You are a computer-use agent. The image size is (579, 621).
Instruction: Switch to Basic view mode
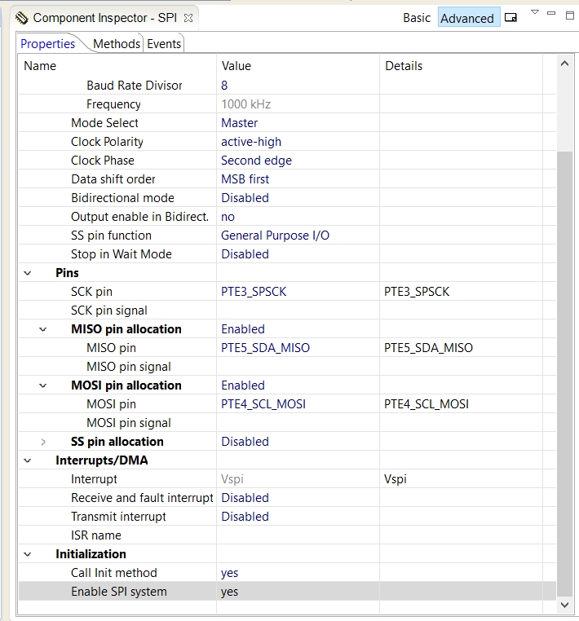tap(417, 18)
